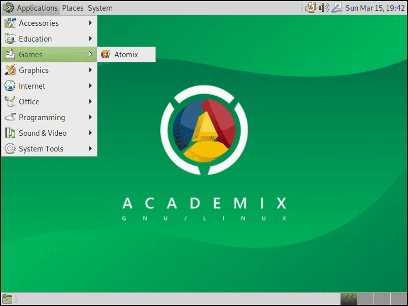Select the Graphics menu entry
Viewport: 408px width, 306px height.
[x=49, y=70]
